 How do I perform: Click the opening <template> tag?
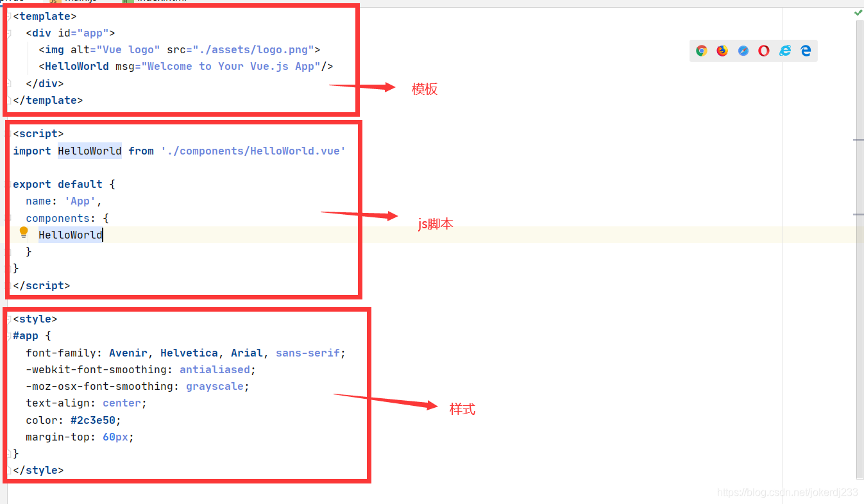coord(45,16)
